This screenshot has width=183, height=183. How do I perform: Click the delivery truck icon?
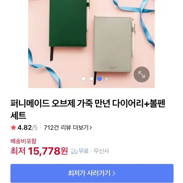coord(74,151)
